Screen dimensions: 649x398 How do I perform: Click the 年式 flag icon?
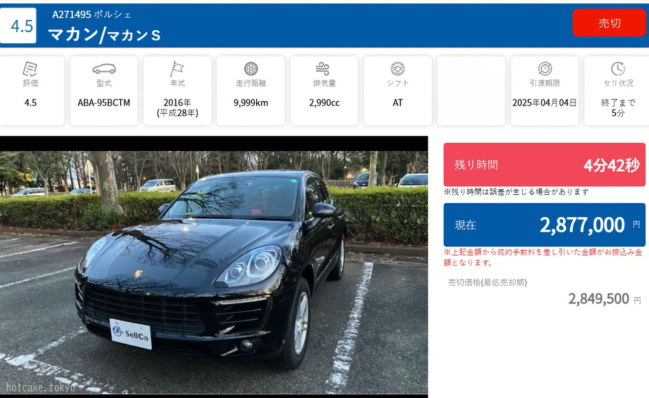point(177,69)
